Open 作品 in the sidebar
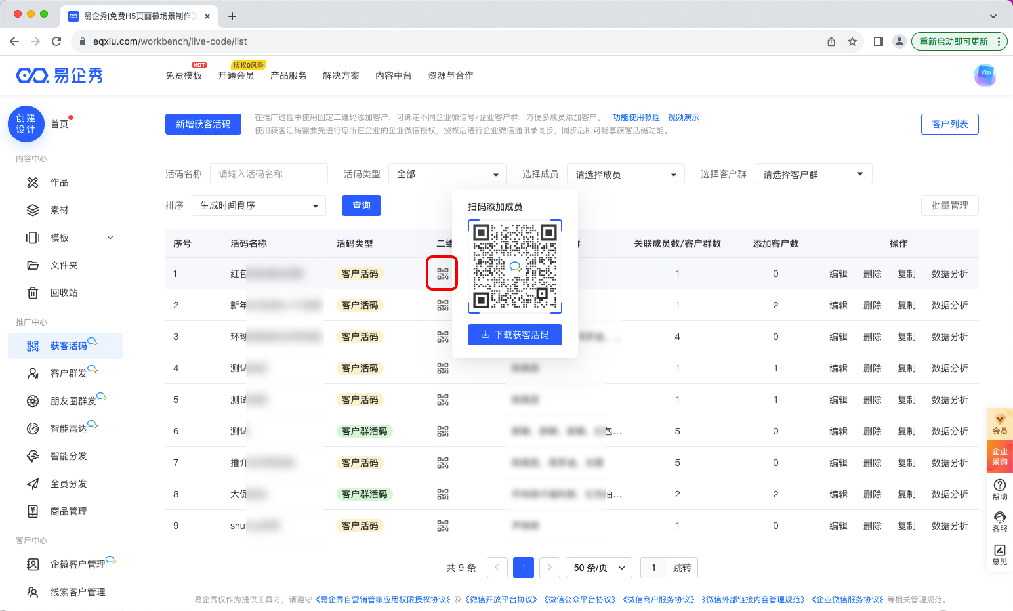This screenshot has width=1013, height=611. pyautogui.click(x=59, y=182)
